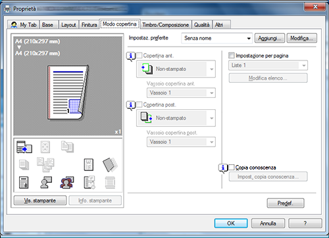The width and height of the screenshot is (329, 238).
Task: Switch to the Qualità tab
Action: tap(201, 25)
